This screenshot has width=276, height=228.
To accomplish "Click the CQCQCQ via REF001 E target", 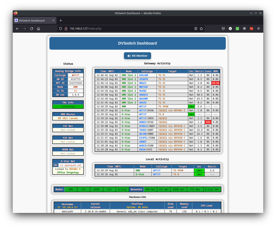I will 172,110.
